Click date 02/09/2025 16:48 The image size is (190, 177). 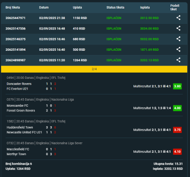[x=52, y=28]
